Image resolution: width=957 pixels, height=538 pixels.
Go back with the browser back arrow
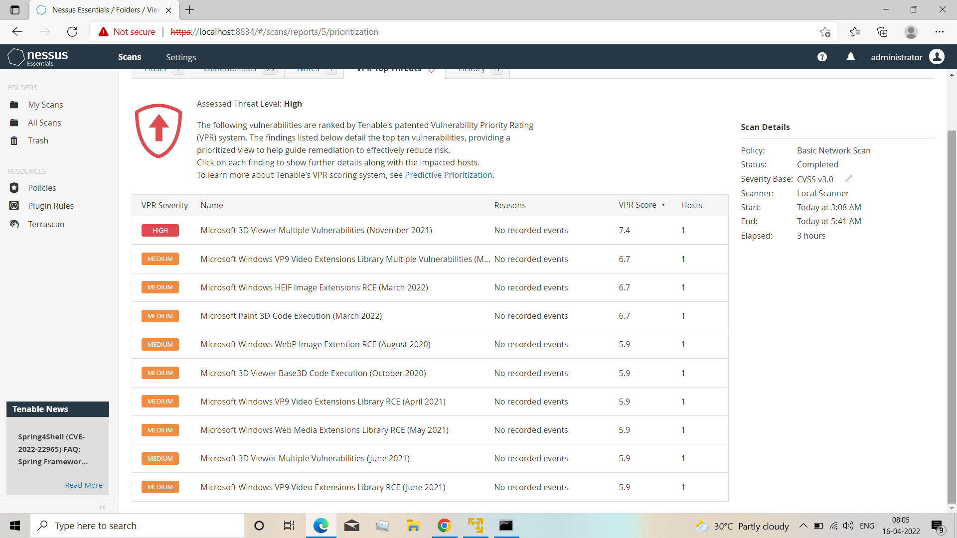[x=17, y=32]
